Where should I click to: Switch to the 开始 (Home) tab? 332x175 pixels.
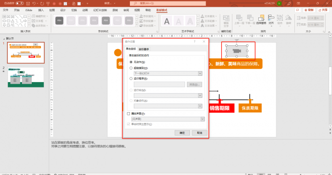click(x=17, y=10)
